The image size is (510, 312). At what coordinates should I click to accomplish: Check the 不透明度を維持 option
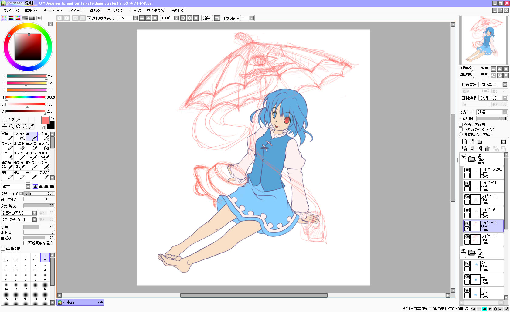click(x=25, y=243)
